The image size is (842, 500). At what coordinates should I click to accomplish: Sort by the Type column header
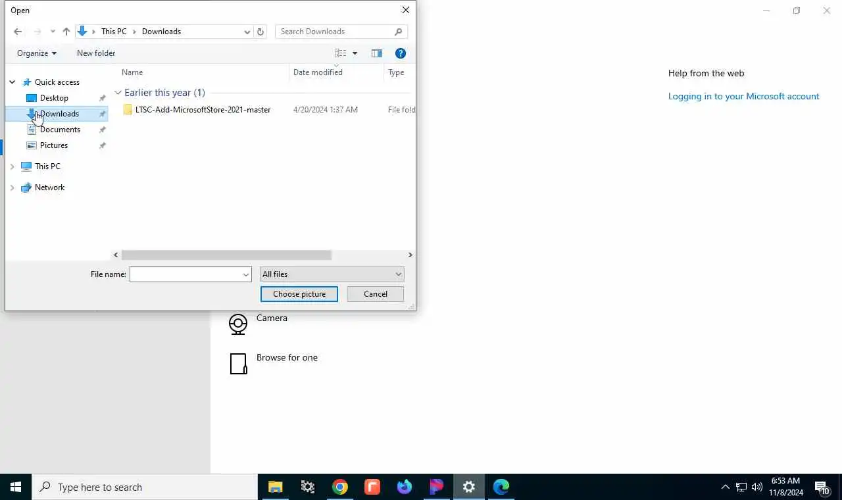(x=396, y=72)
